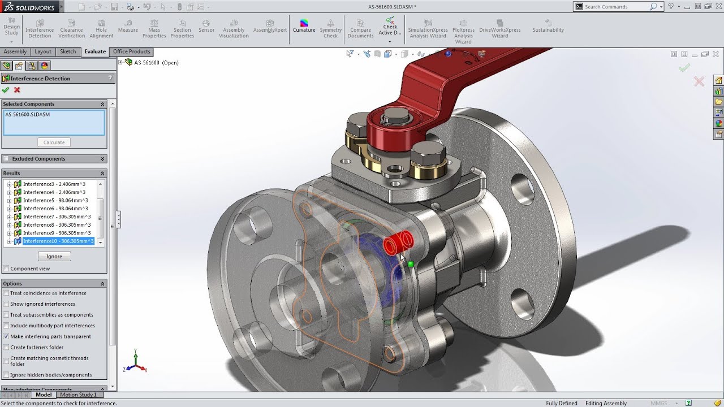Click the Sensor tool
Viewport: 724px width, 407px height.
click(206, 26)
